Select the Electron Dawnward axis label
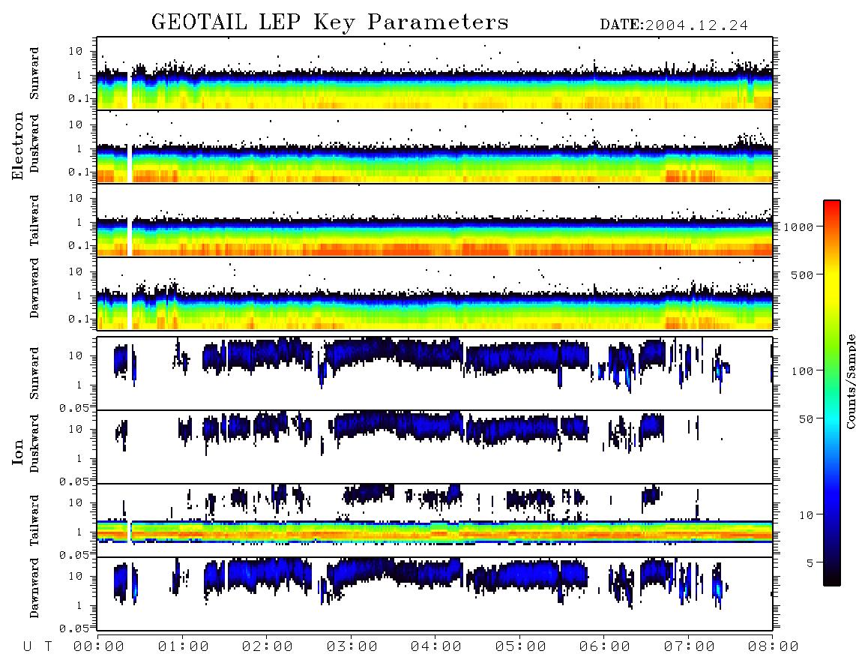This screenshot has width=856, height=660. pos(34,289)
